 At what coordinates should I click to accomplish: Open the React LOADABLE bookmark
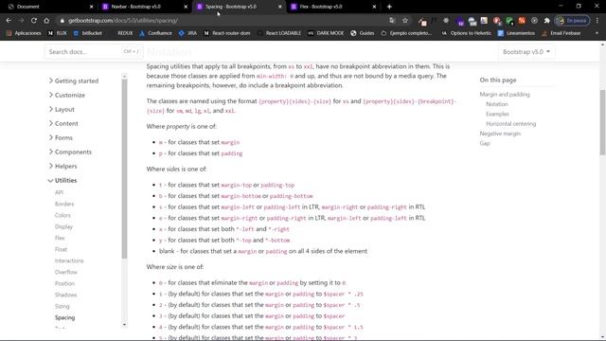(278, 33)
